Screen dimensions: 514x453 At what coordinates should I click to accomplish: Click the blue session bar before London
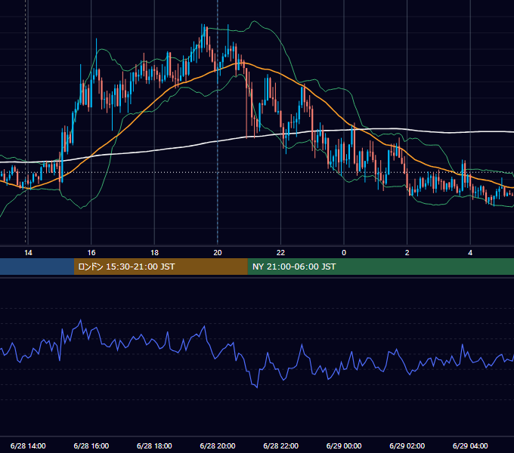tap(37, 267)
